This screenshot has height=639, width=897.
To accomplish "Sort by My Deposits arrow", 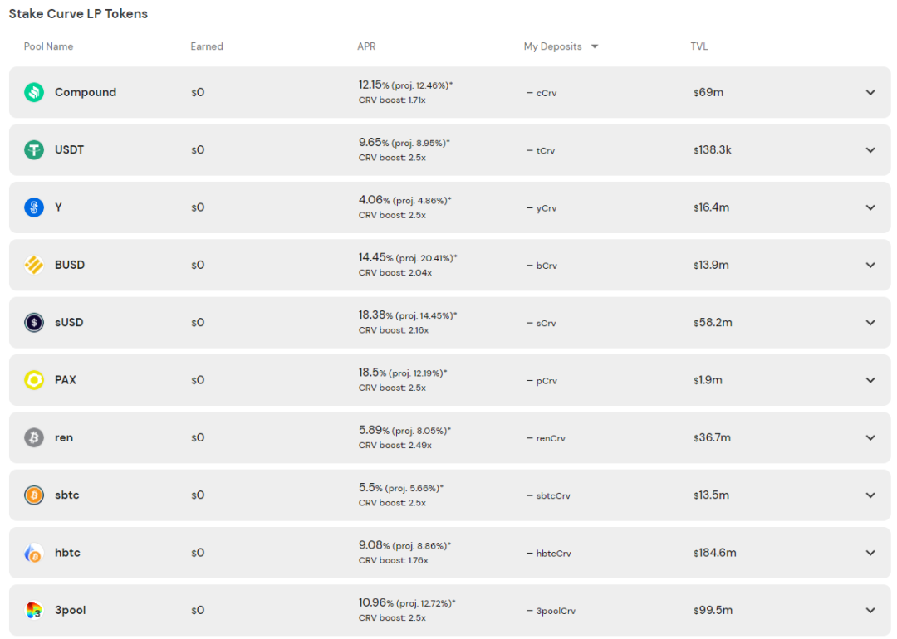I will pos(595,46).
